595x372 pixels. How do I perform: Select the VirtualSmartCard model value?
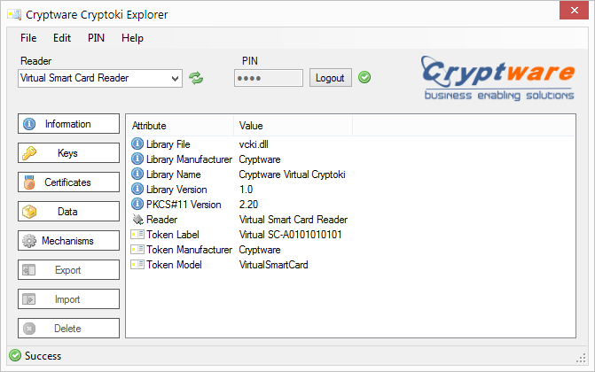click(274, 265)
